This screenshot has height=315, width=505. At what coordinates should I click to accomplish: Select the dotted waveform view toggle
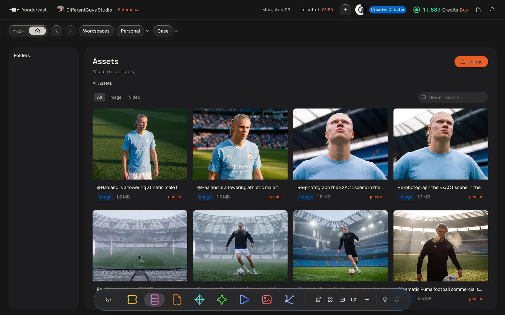19,31
